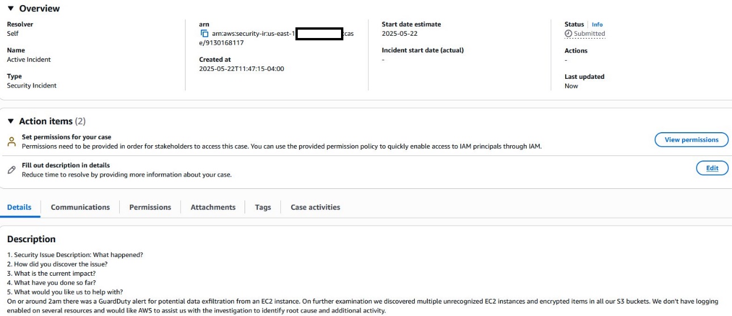Select the Details tab
Viewport: 732px width, 316px height.
click(x=19, y=207)
